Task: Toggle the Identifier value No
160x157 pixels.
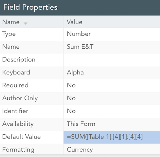Action: [71, 111]
